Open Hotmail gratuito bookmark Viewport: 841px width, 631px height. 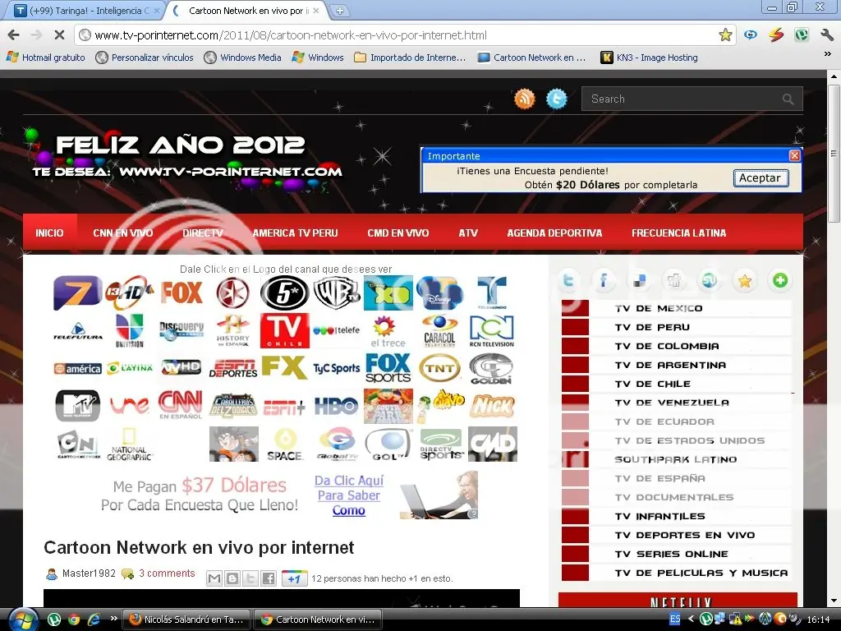46,58
